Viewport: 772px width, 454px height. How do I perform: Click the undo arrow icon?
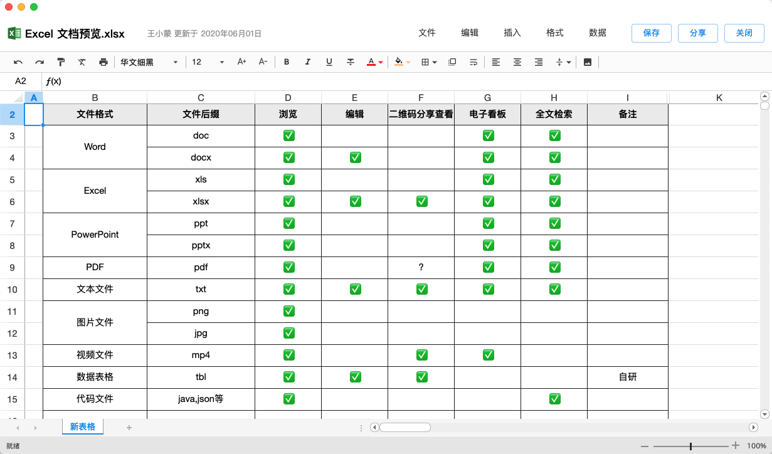coord(18,62)
